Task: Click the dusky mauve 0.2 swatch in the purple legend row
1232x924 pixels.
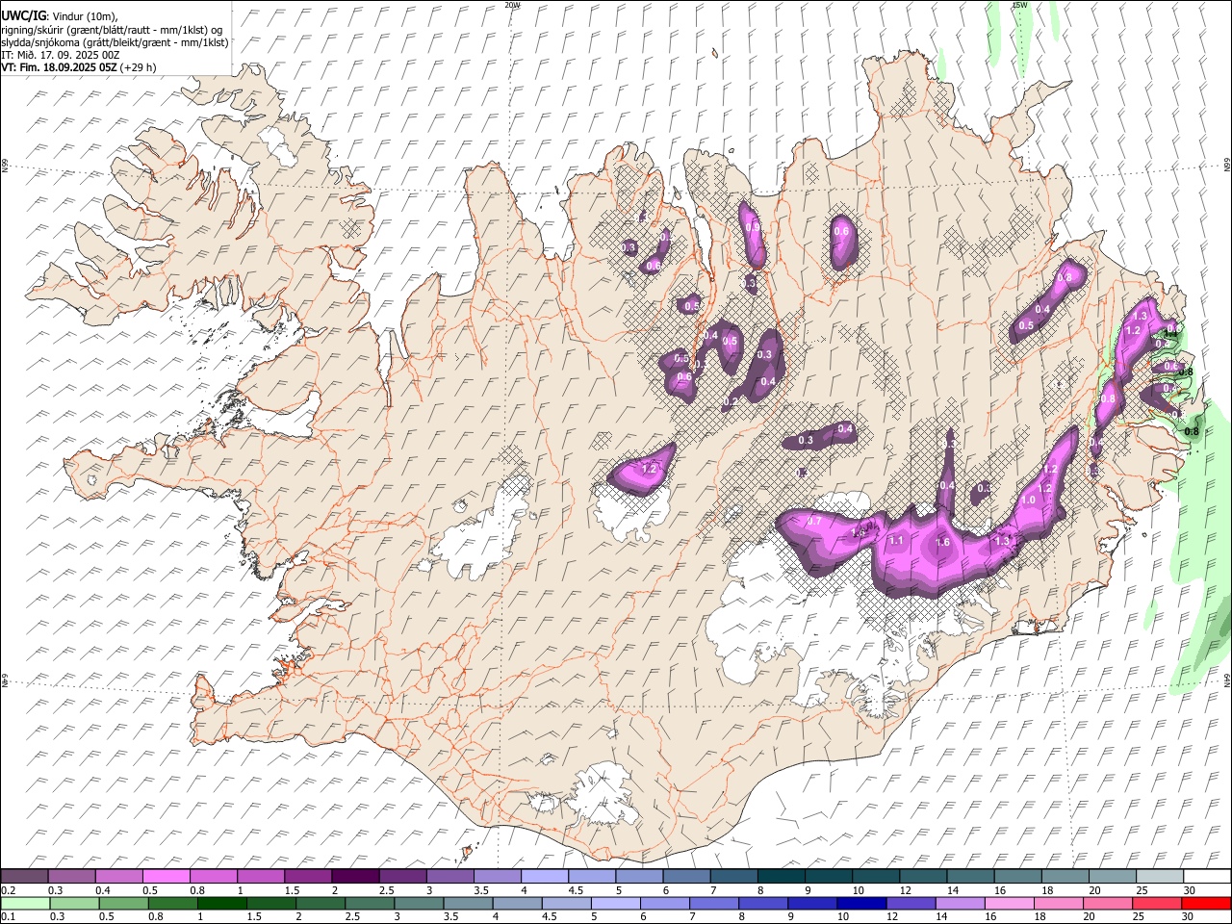Action: point(24,876)
